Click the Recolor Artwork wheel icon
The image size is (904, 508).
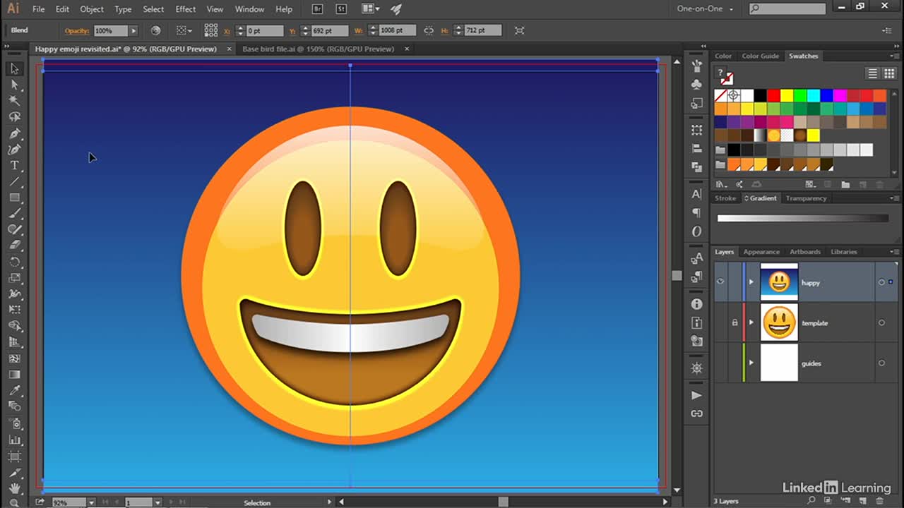[x=155, y=30]
